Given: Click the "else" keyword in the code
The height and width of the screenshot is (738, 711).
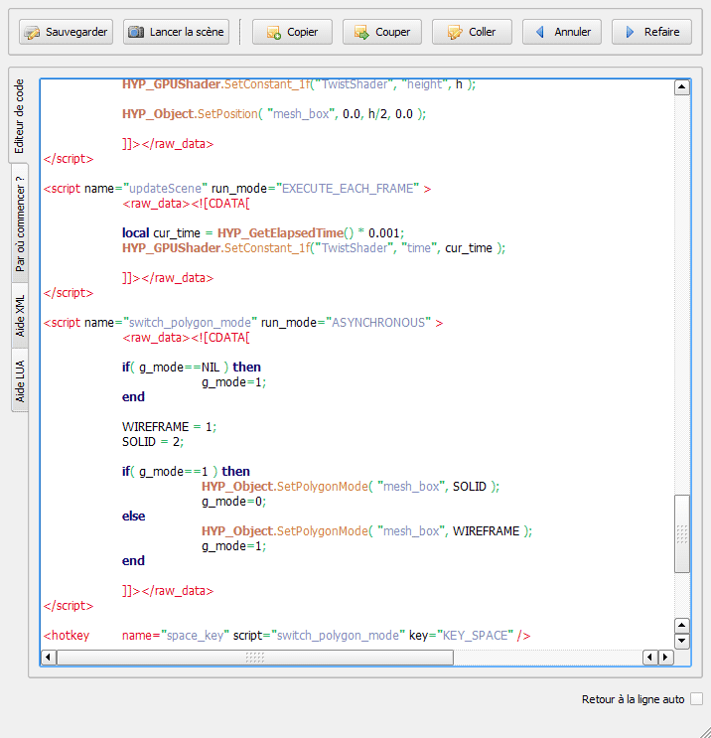Looking at the screenshot, I should tap(134, 517).
